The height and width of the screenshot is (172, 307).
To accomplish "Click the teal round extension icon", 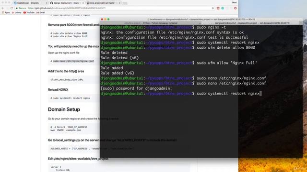I will pyautogui.click(x=223, y=8).
